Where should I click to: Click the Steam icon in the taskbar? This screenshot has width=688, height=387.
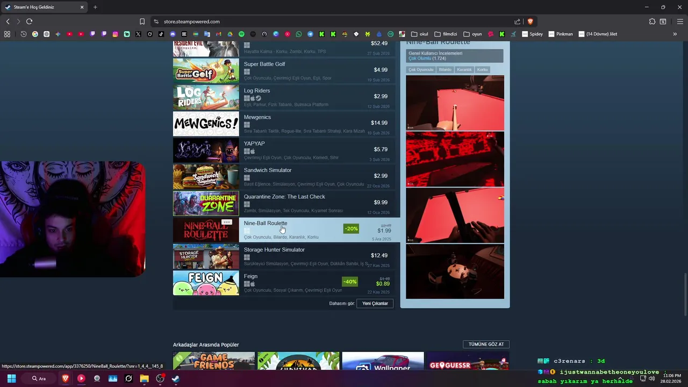click(175, 378)
